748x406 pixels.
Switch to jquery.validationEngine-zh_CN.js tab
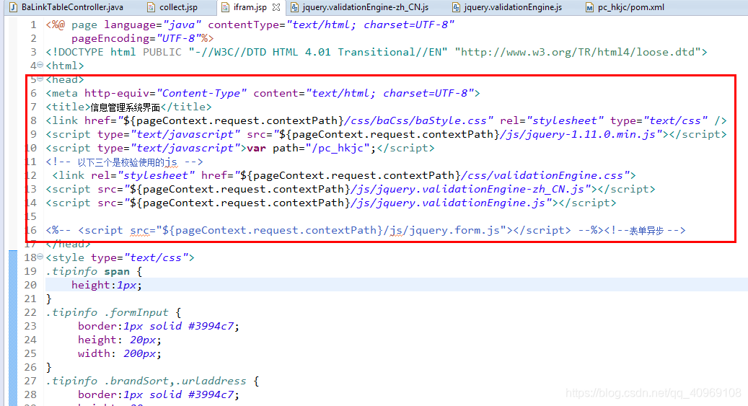360,7
